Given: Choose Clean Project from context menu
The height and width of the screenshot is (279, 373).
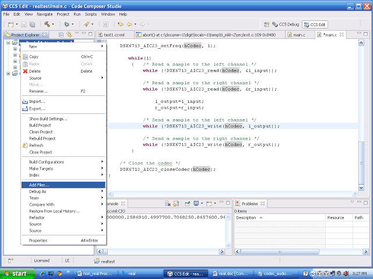Looking at the screenshot, I should point(64,132).
